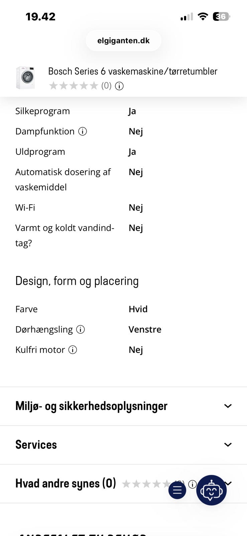The height and width of the screenshot is (536, 247).
Task: Expand the Services section chevron
Action: tap(228, 445)
